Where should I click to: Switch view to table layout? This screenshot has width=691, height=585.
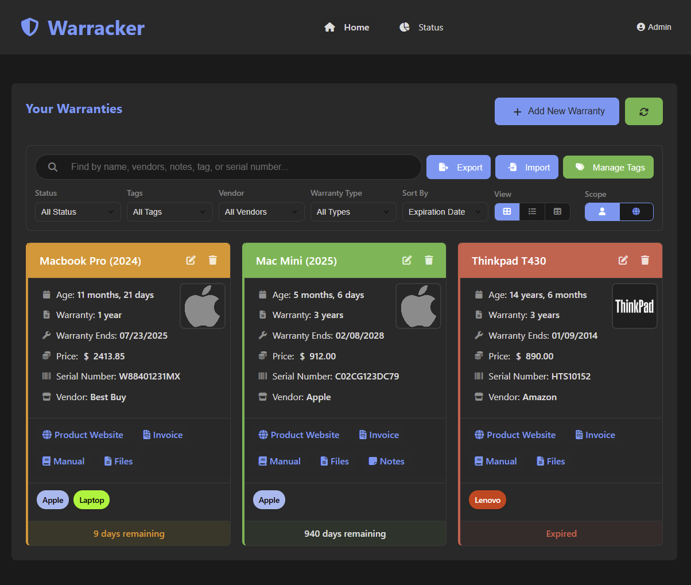click(x=557, y=211)
